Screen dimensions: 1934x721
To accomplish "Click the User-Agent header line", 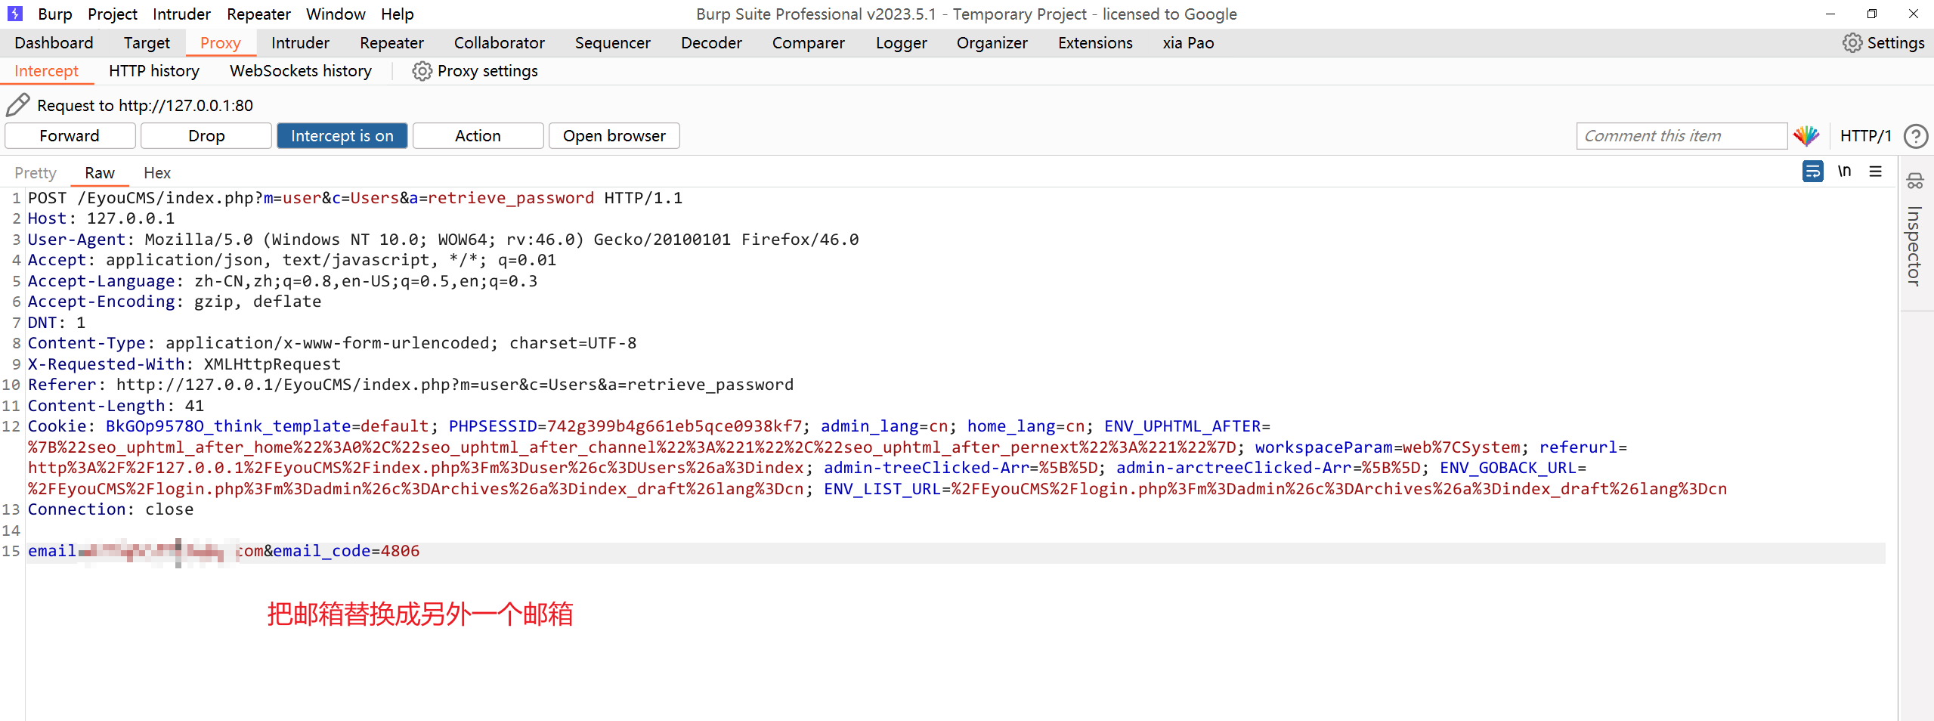I will (x=444, y=240).
